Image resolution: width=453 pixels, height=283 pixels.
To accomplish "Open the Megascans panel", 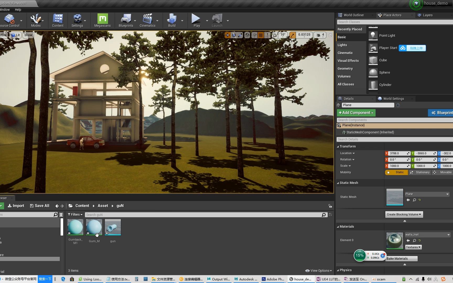I will pos(102,20).
